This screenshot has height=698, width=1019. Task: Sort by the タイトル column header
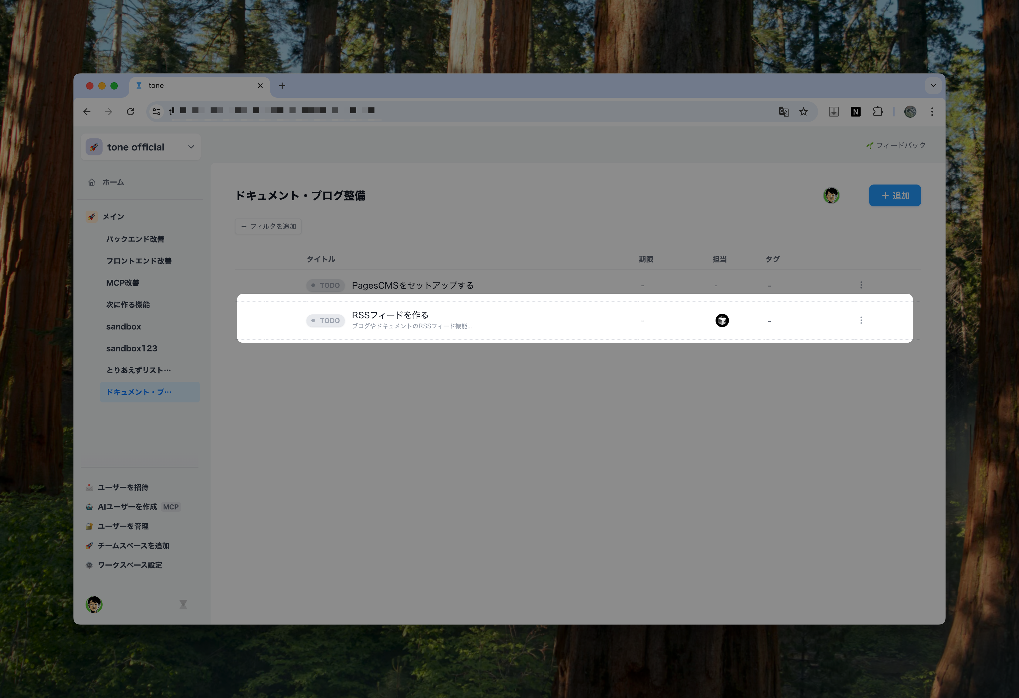pos(320,259)
